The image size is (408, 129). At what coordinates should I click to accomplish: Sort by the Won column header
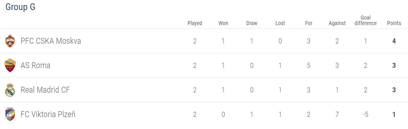(223, 23)
